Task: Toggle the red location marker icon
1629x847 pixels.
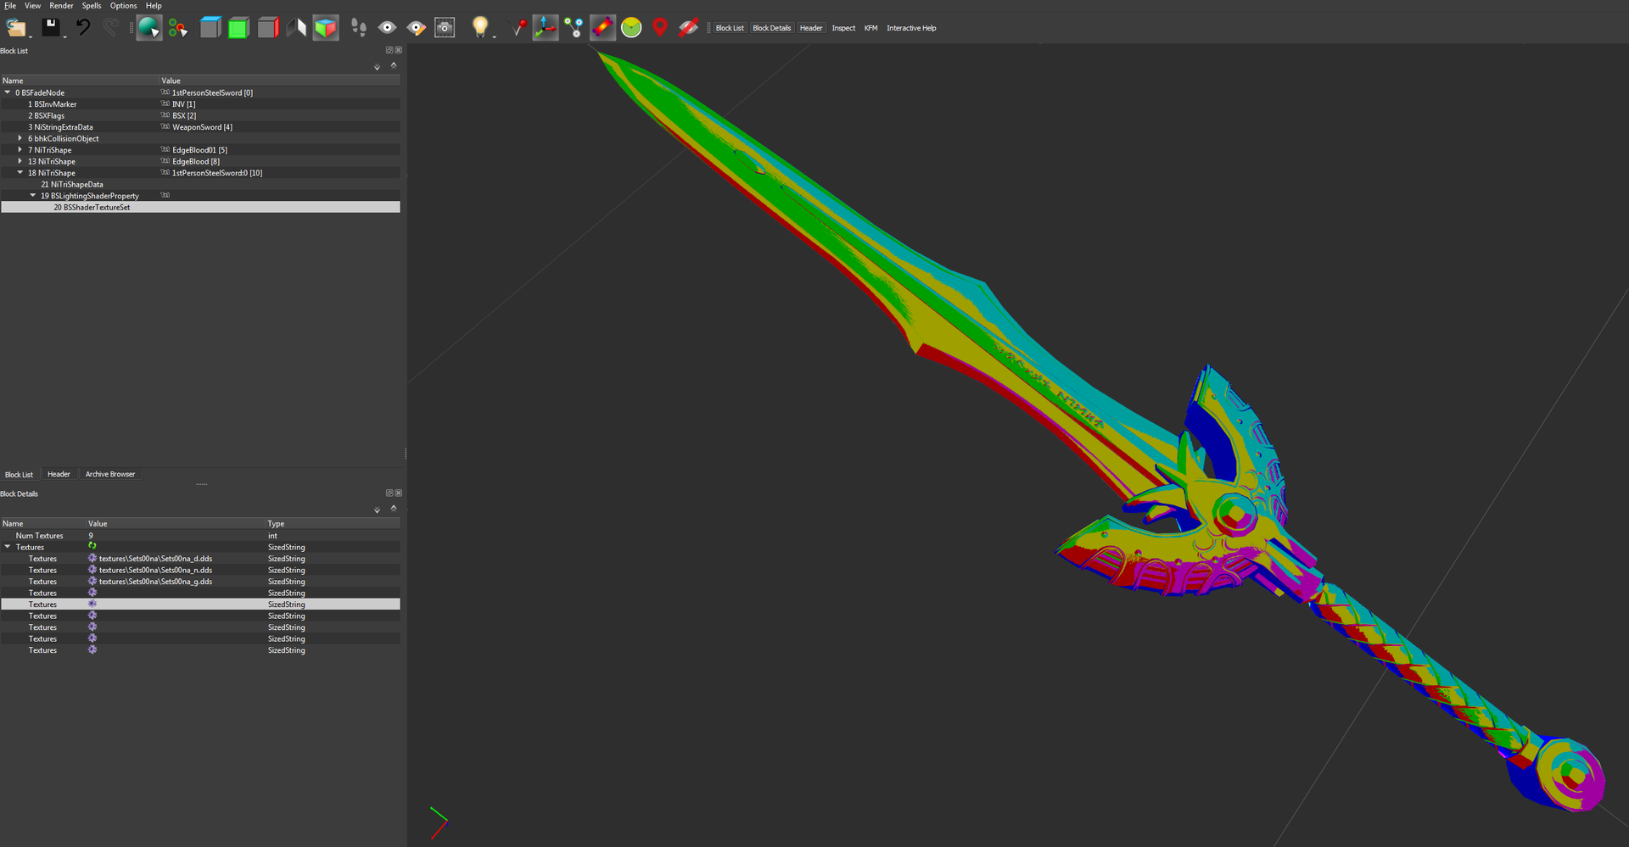Action: (x=660, y=28)
